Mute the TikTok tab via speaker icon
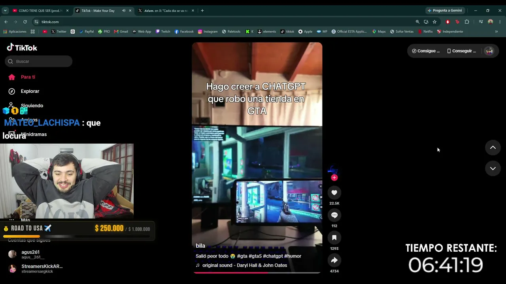This screenshot has width=506, height=284. click(124, 11)
